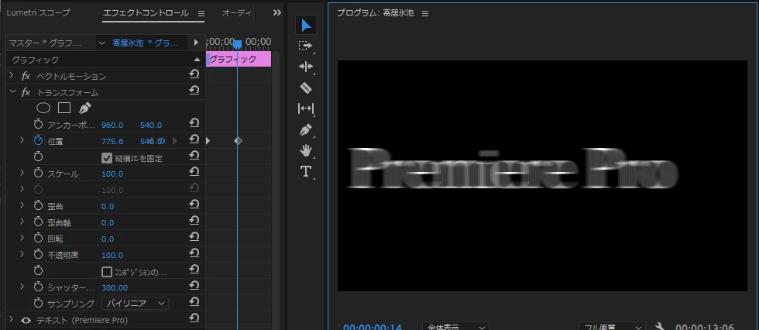Edit シャッター角度 value 300.00
This screenshot has width=759, height=330.
click(115, 287)
